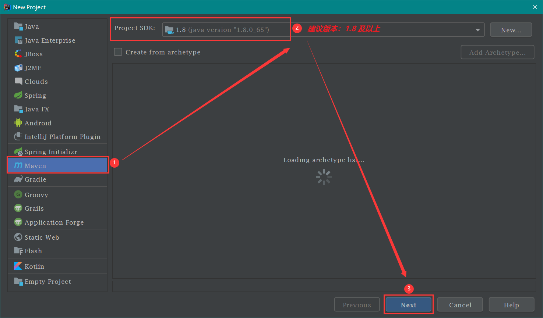Screen dimensions: 543x318
Task: Click the Spring leaf icon
Action: pyautogui.click(x=18, y=96)
